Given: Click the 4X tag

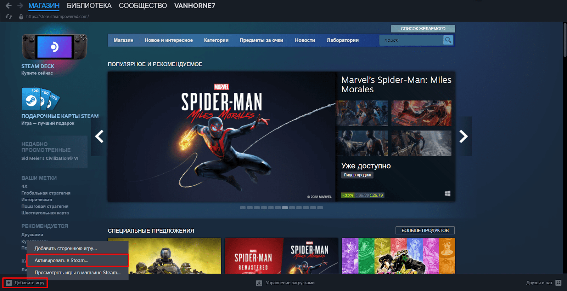Looking at the screenshot, I should click(x=24, y=186).
